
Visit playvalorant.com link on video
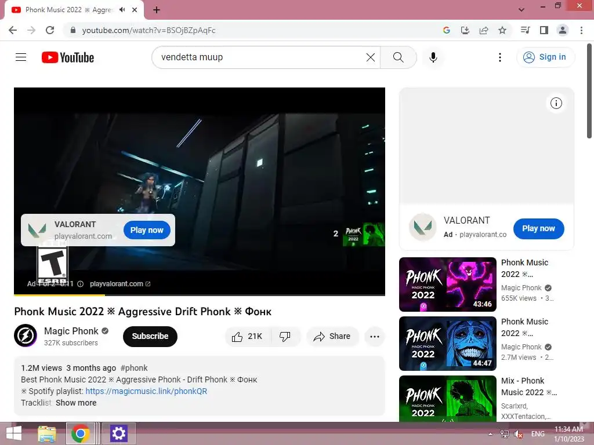pos(119,284)
